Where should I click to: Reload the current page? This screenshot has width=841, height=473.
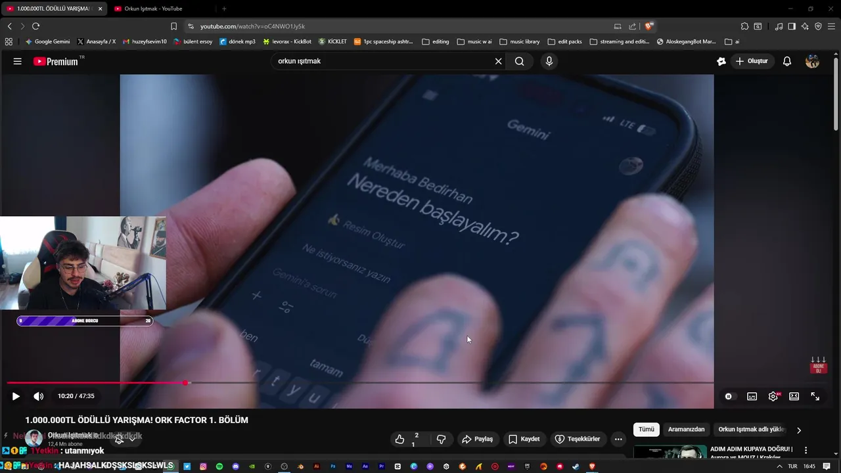(35, 26)
